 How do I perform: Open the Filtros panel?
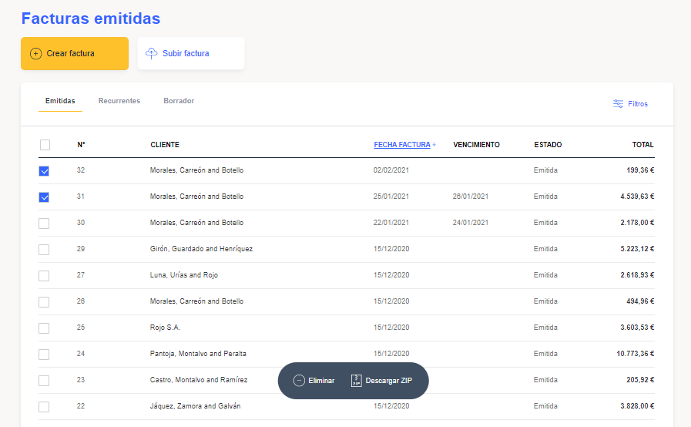pyautogui.click(x=630, y=103)
